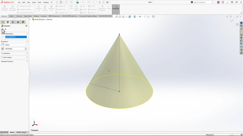Screen dimensions: 243x136
Task: Collapse the Direction1 section
Action: tap(27, 42)
